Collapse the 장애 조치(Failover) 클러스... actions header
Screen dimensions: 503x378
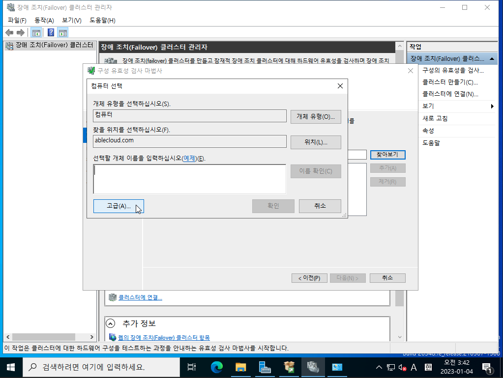492,59
